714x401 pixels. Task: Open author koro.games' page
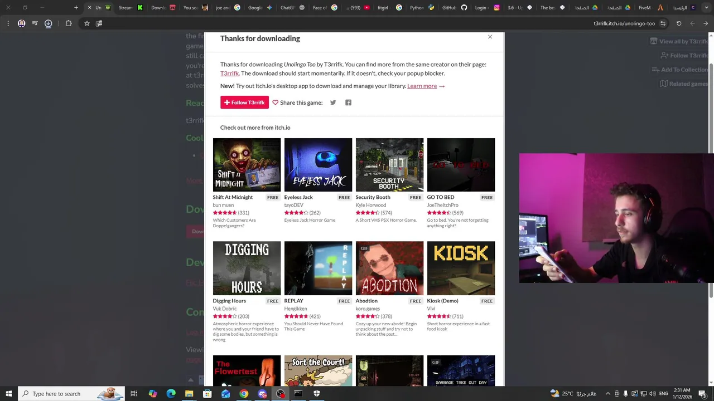point(368,309)
